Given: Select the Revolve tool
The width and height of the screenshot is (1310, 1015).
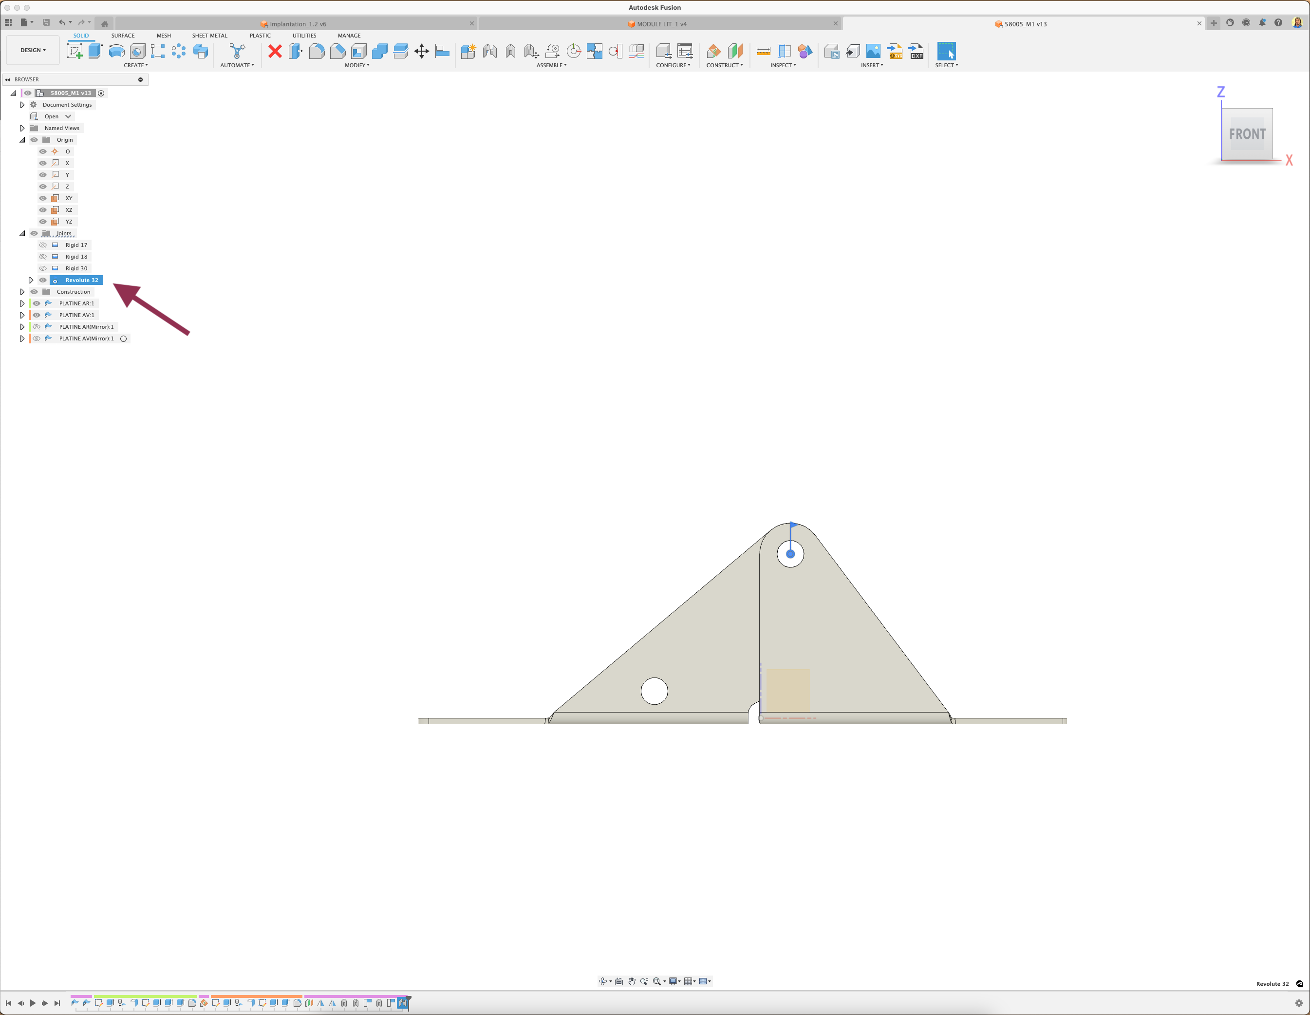Looking at the screenshot, I should coord(116,52).
